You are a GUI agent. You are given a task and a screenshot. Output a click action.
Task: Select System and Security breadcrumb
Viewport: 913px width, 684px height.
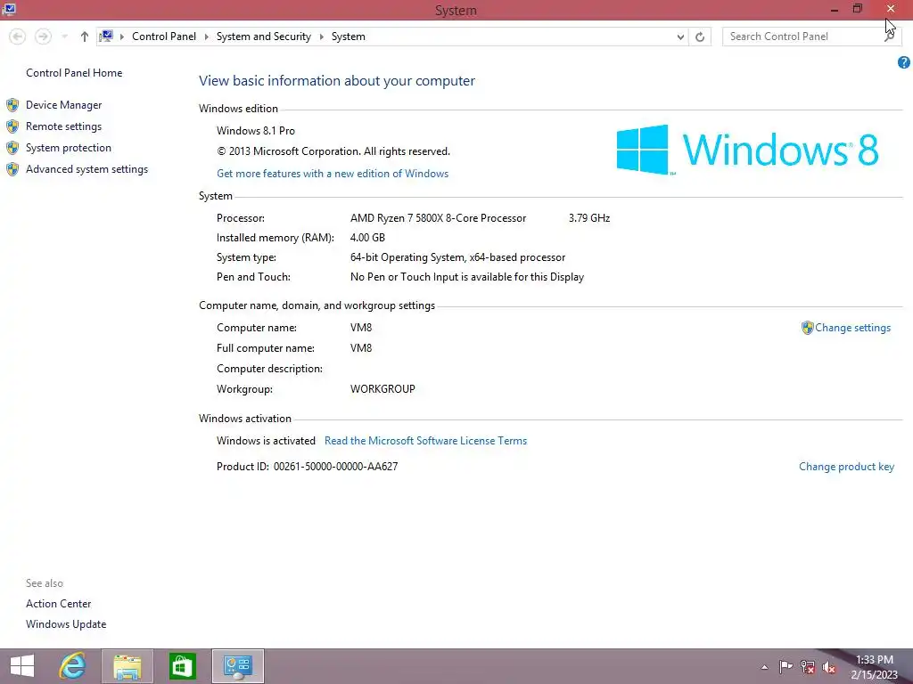pos(263,36)
